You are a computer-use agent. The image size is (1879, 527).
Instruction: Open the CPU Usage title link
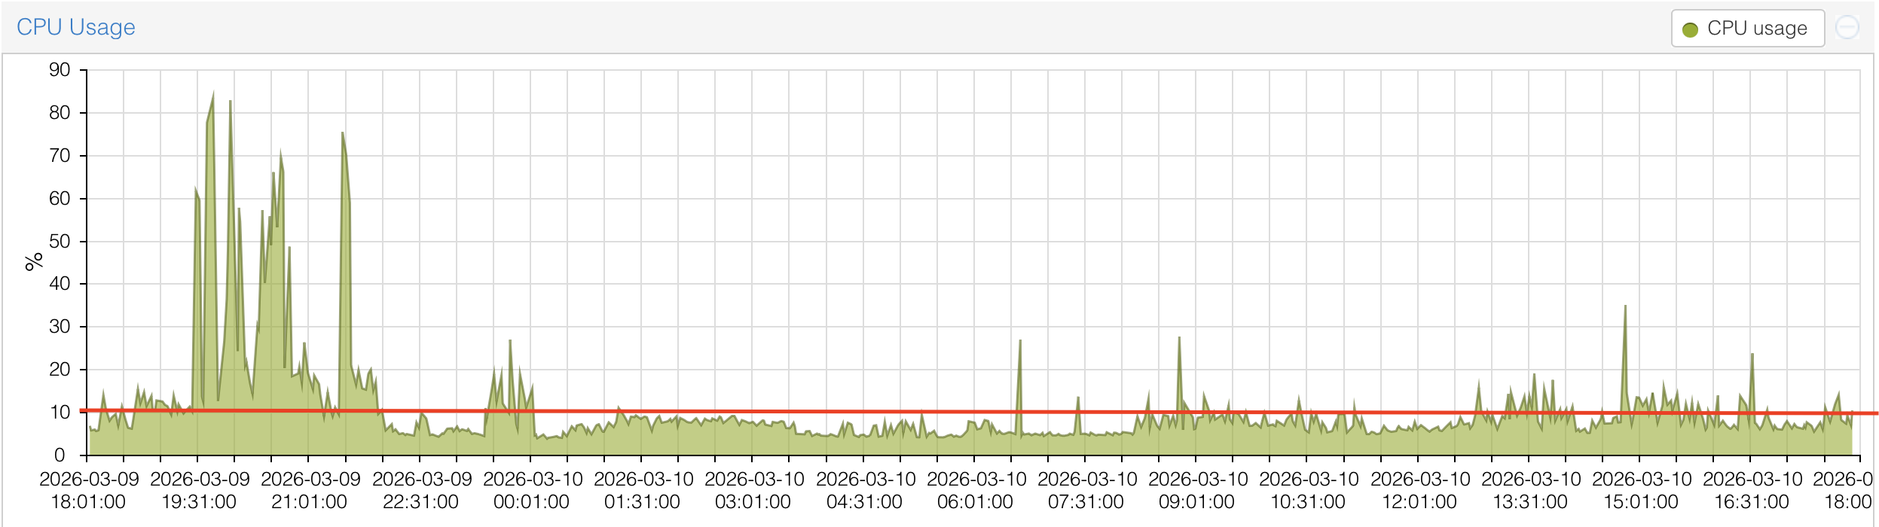point(75,27)
